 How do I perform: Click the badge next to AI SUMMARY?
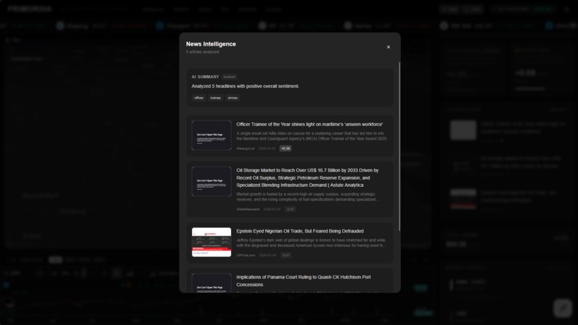(x=229, y=77)
